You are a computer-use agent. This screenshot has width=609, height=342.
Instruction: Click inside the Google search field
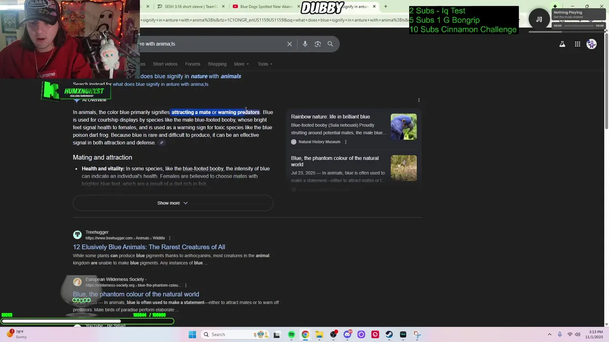(x=209, y=44)
